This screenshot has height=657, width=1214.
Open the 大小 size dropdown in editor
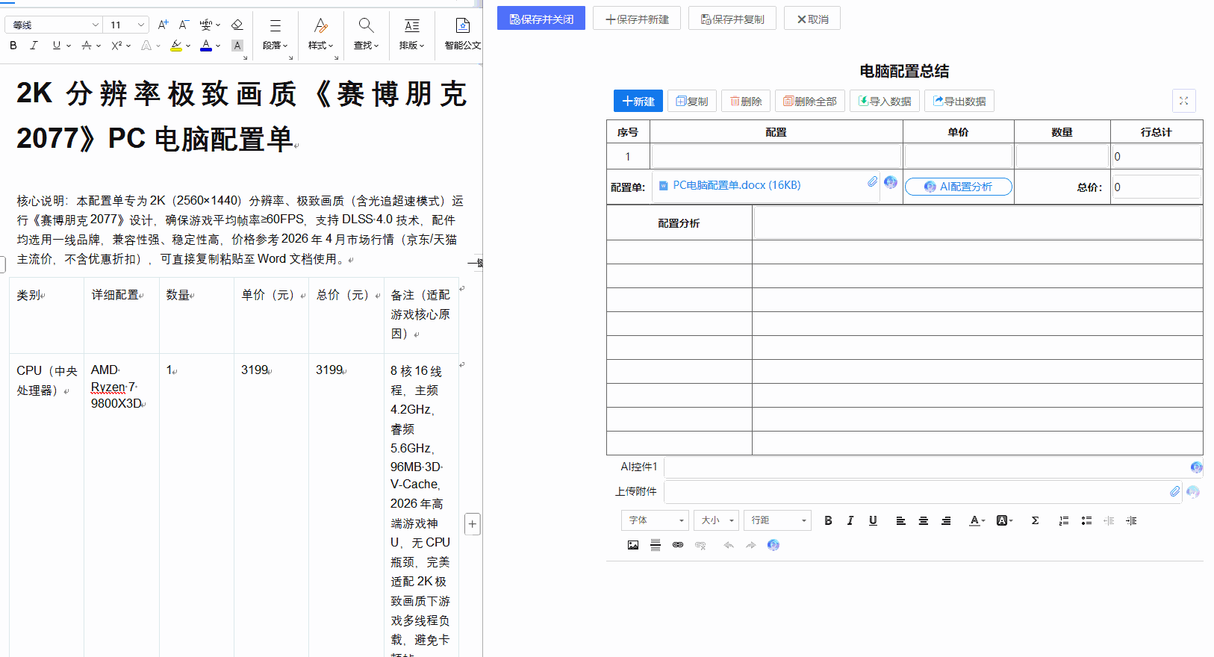(x=717, y=520)
